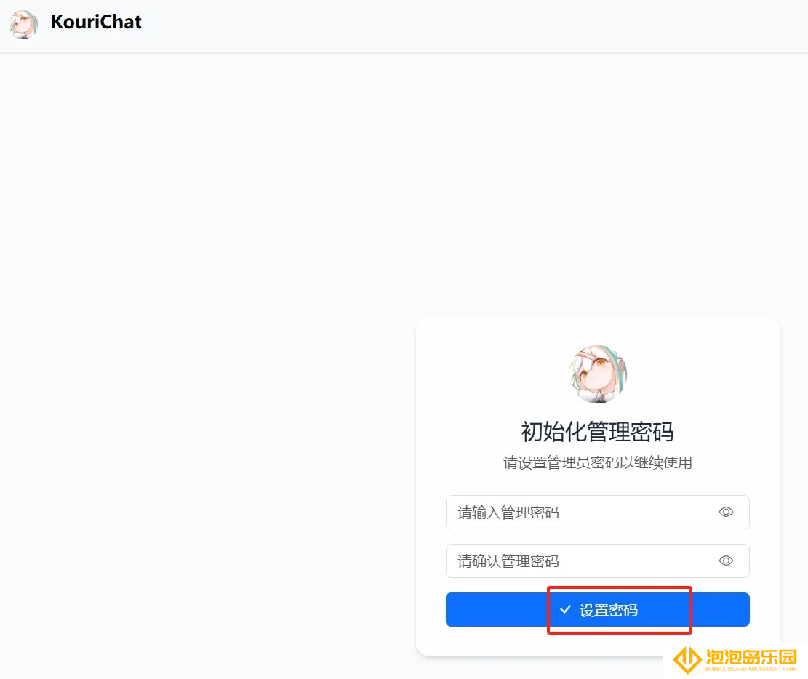Toggle eye icon in 请确认管理密码 field
808x679 pixels.
726,561
